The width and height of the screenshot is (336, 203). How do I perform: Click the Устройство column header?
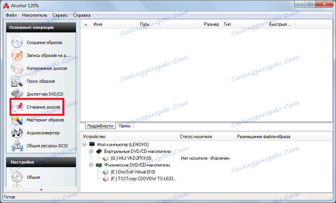[129, 137]
